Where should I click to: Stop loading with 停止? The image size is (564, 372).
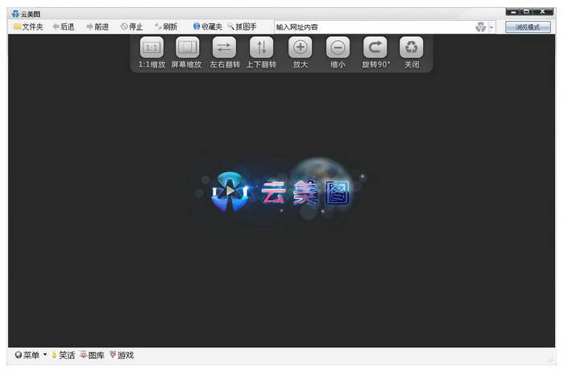pos(131,27)
